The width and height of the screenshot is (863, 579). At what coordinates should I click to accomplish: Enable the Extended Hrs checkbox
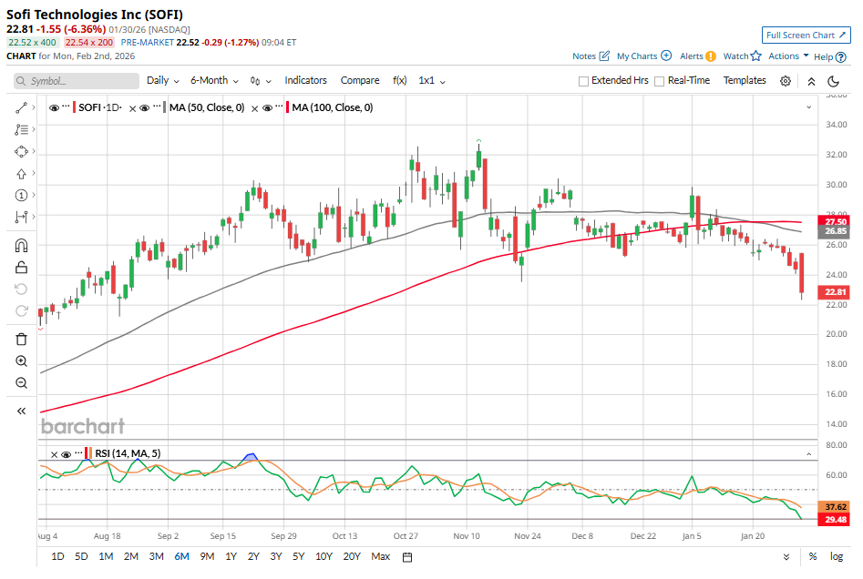[584, 81]
